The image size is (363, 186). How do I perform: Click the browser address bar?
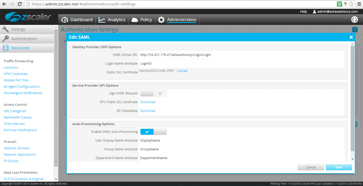point(181,4)
